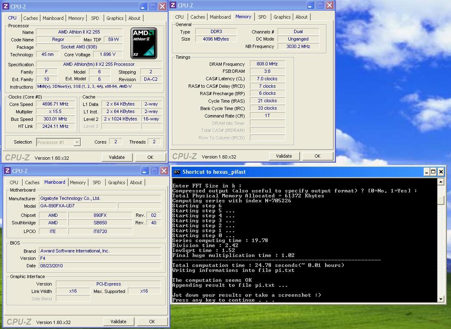Viewport: 451px width, 329px height.
Task: Click OK in the Memory window
Action: (317, 156)
